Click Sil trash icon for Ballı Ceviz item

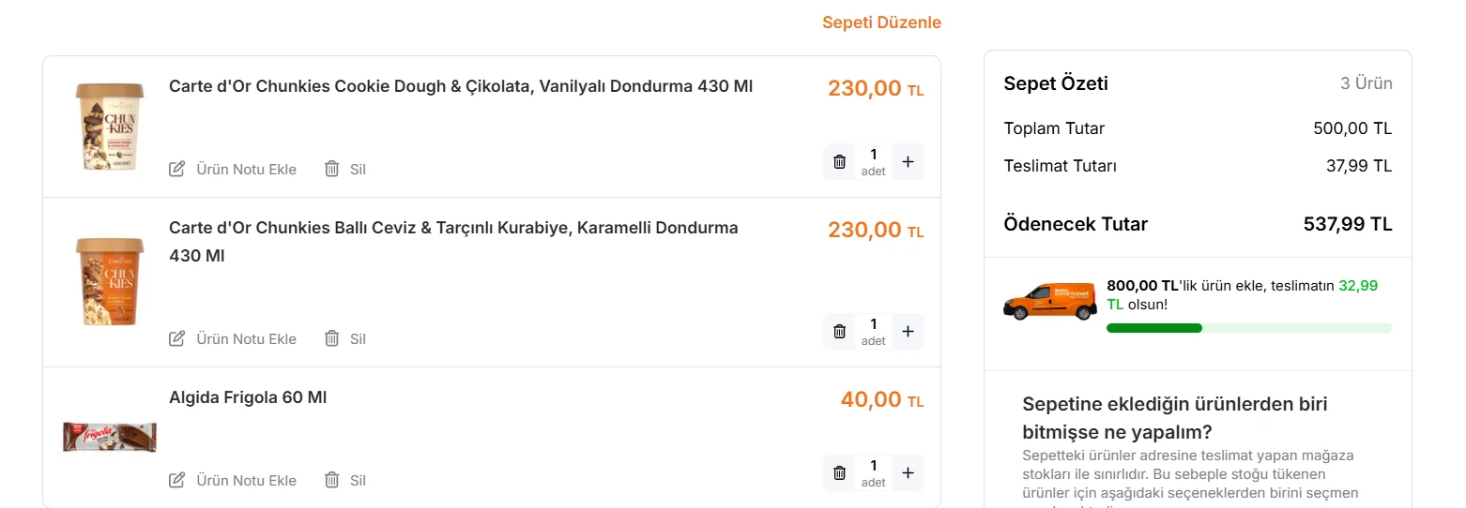click(x=331, y=338)
